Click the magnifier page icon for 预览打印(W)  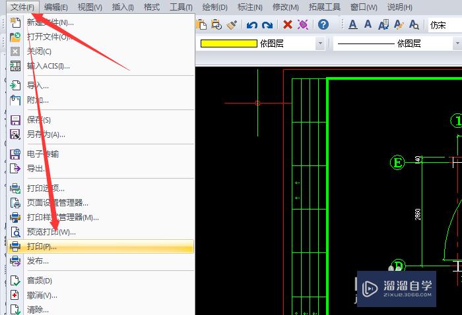(15, 232)
